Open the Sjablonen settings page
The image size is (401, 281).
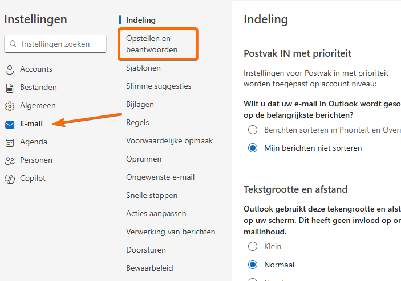(x=143, y=68)
